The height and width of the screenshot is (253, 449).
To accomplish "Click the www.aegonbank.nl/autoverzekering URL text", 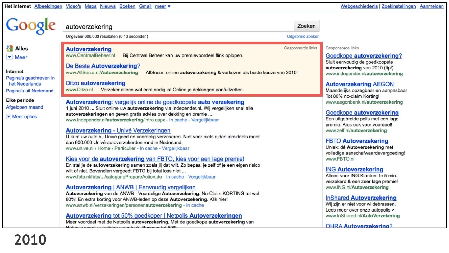I will coord(364,102).
